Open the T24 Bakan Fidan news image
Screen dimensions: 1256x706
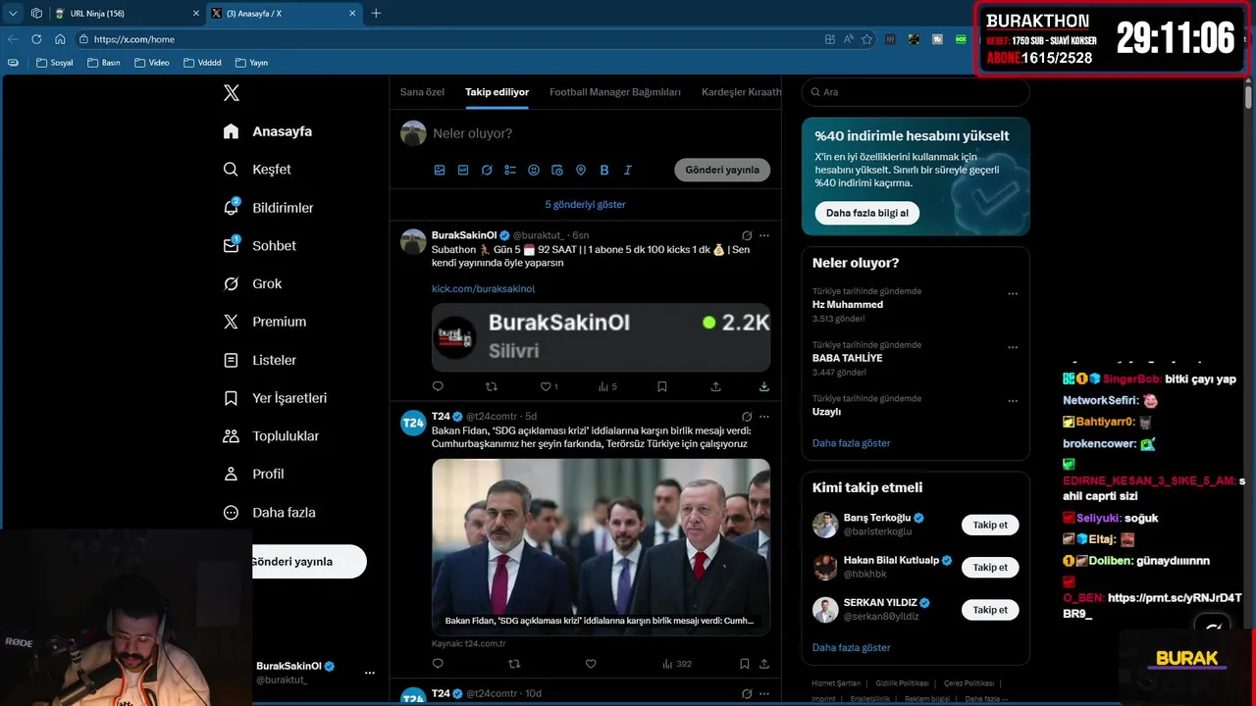[601, 547]
